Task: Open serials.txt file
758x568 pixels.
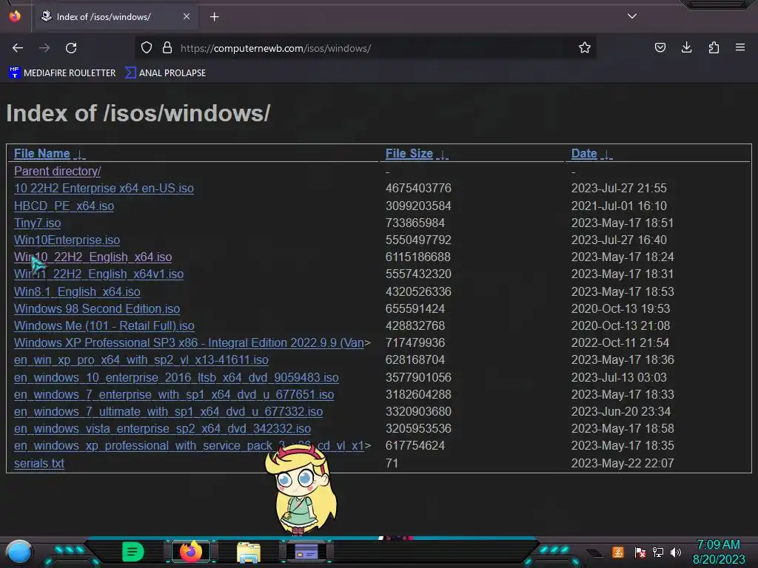Action: (39, 463)
